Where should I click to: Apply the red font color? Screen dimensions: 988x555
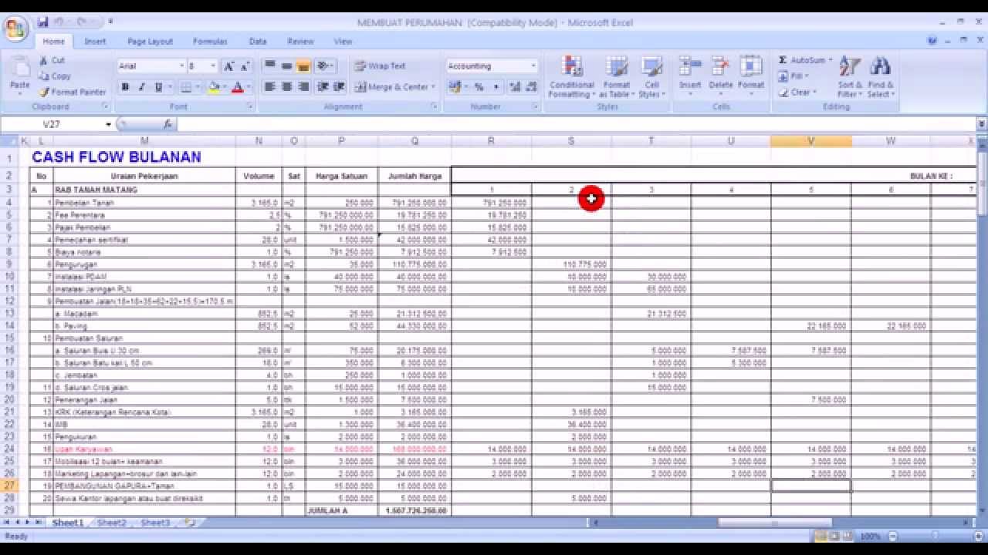coord(238,87)
